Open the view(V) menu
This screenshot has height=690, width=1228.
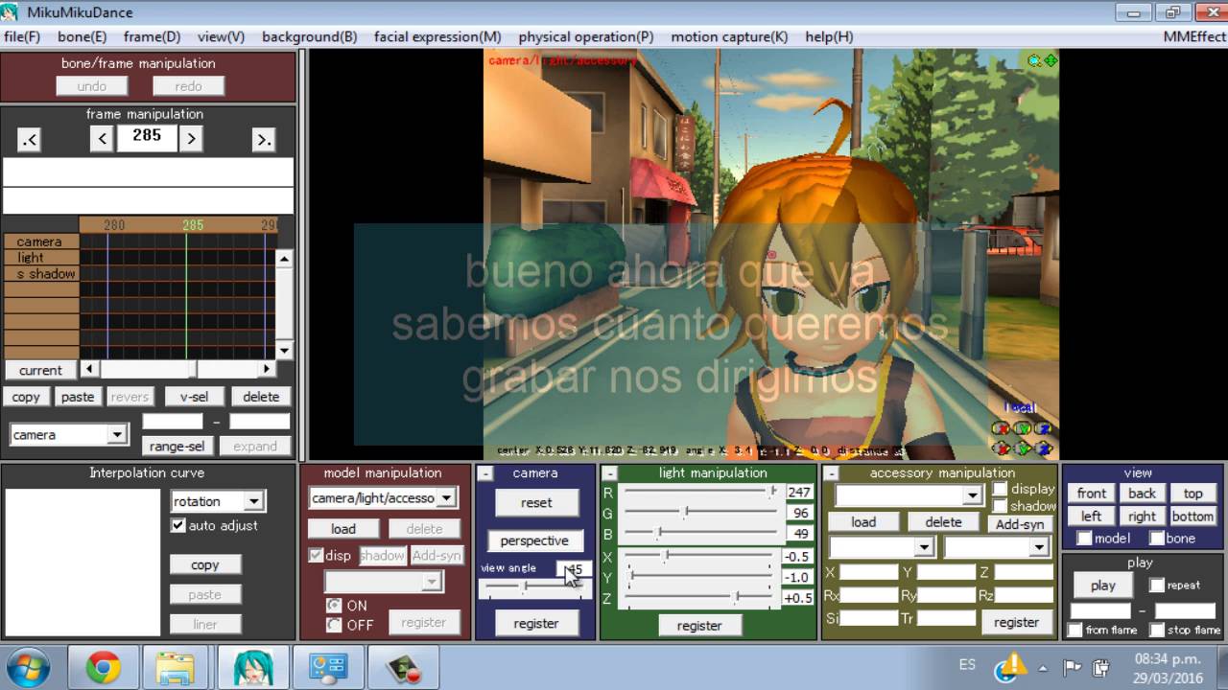click(x=221, y=36)
